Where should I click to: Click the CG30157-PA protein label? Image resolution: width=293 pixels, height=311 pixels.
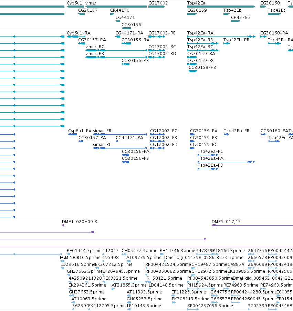(x=92, y=138)
